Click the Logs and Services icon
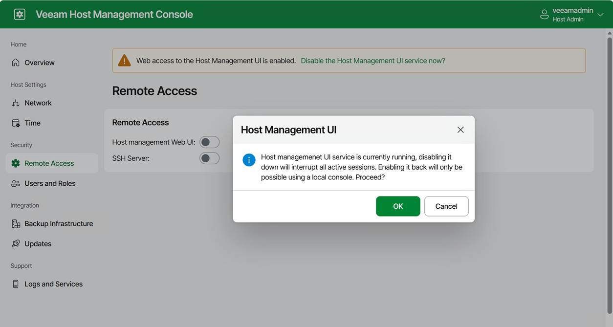This screenshot has height=327, width=613. (x=16, y=284)
